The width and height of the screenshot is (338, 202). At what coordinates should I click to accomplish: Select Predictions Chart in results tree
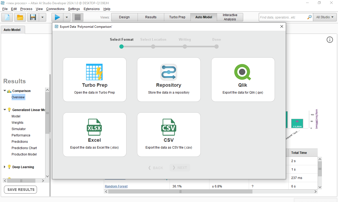24,148
